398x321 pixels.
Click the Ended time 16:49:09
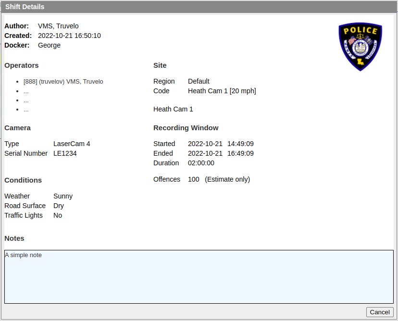(x=240, y=153)
